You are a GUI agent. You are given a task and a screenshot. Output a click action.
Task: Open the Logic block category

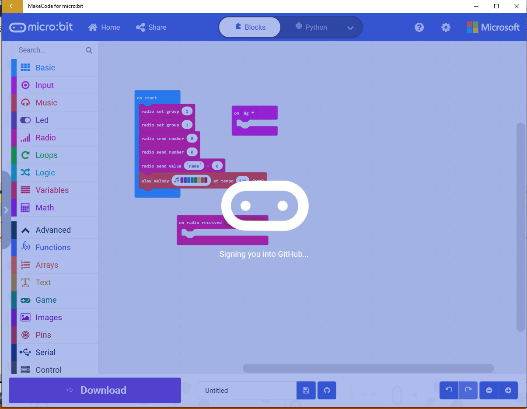[x=44, y=172]
